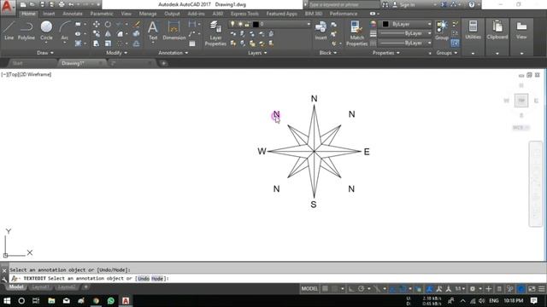
Task: Use the Mirror tool in Modify panel
Action: [x=108, y=34]
